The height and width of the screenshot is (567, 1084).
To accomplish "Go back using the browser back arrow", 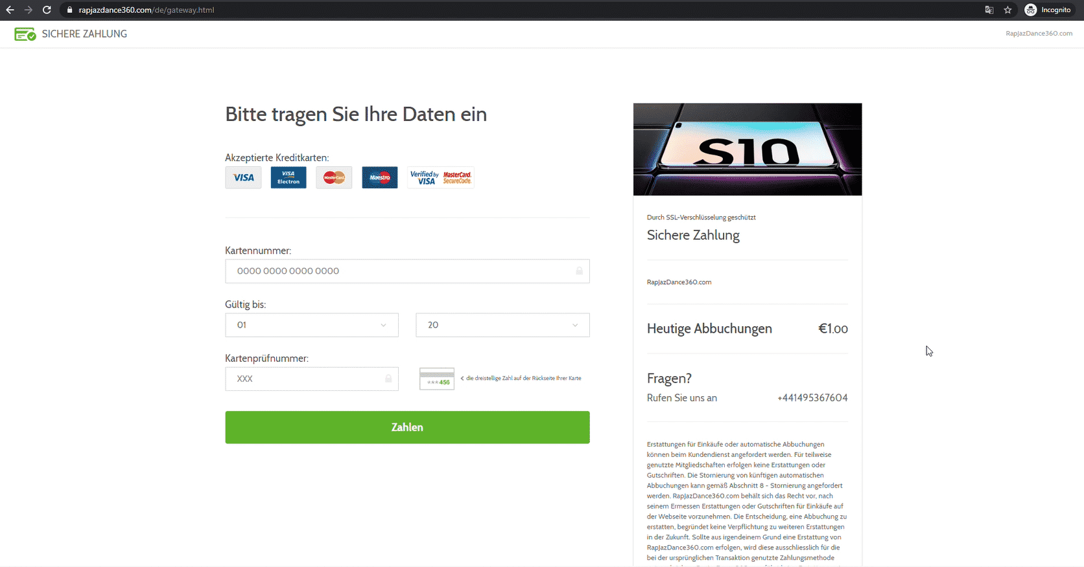I will coord(10,10).
